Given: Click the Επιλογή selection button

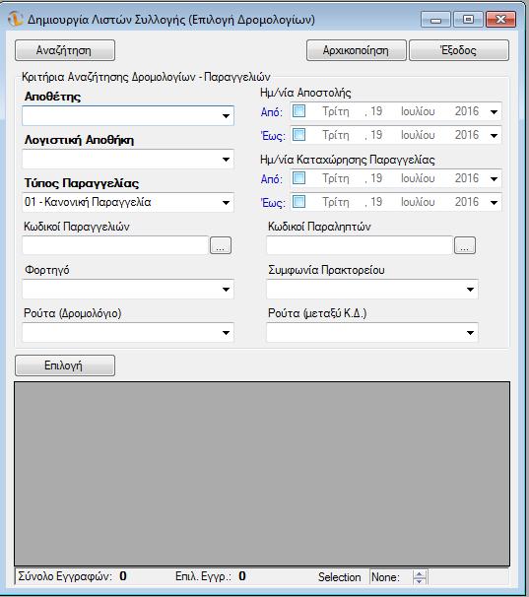Looking at the screenshot, I should (x=65, y=365).
